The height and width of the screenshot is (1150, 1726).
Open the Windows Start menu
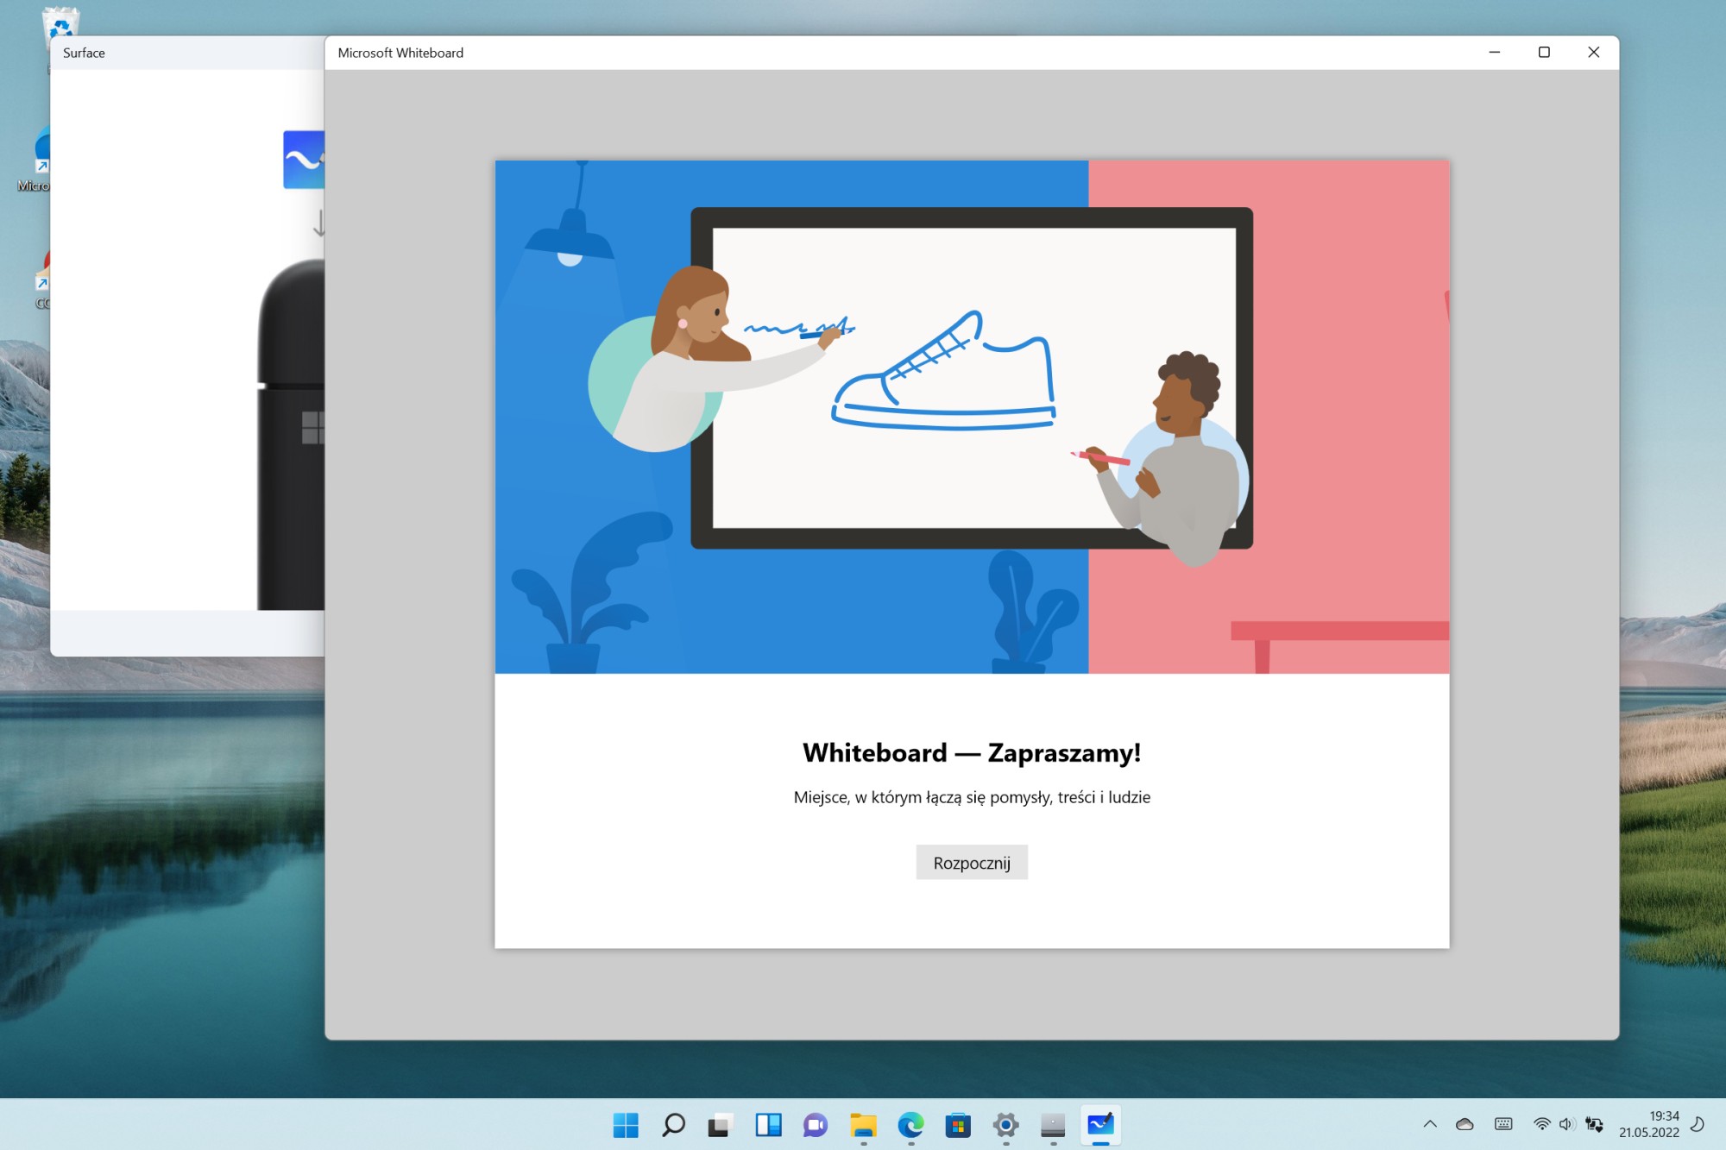tap(626, 1125)
